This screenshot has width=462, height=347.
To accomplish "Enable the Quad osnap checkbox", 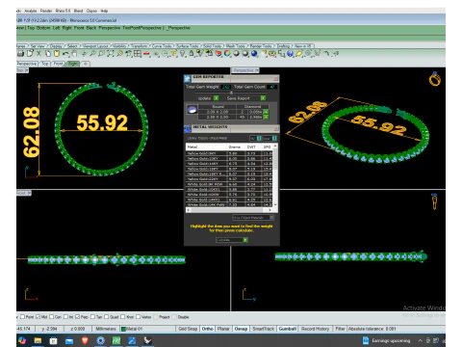I will 106,317.
